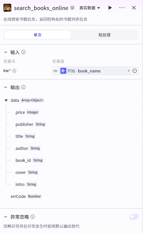
Task: Collapse the data Array<Object> tree node
Action: tap(6, 100)
